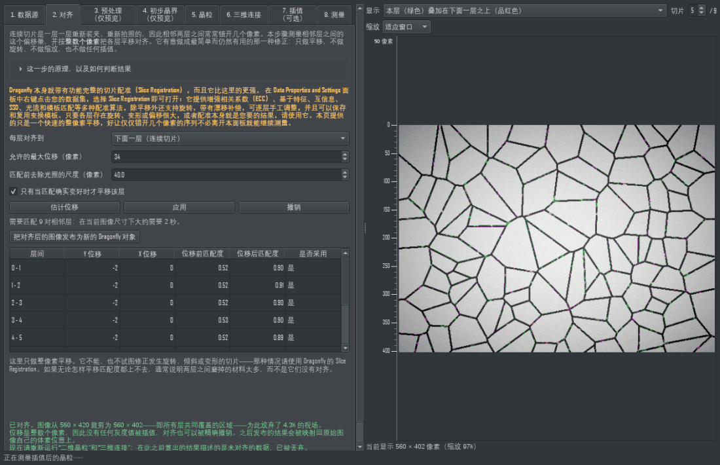Viewport: 720px width, 465px height.
Task: Publish aligned image as new Dragonfly object
Action: pyautogui.click(x=75, y=236)
